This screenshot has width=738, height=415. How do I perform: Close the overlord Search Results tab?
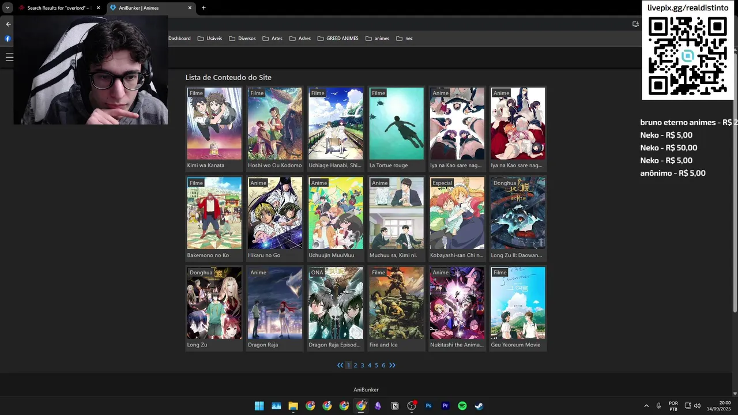coord(98,8)
